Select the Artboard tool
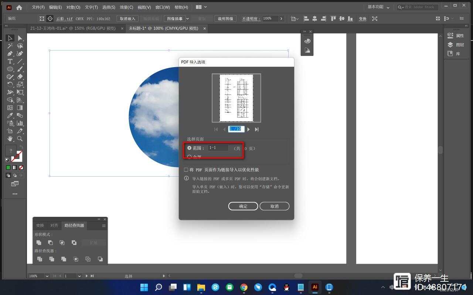 tap(10, 131)
